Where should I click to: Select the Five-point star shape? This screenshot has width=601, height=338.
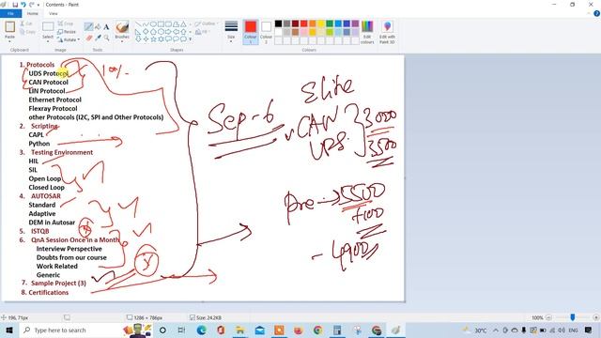(153, 38)
